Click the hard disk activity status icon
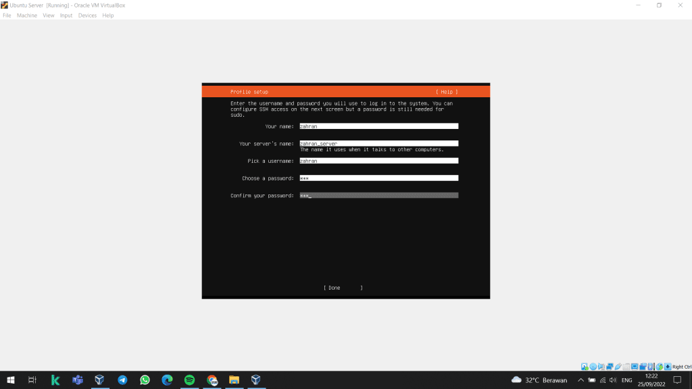The image size is (692, 389). pos(585,367)
